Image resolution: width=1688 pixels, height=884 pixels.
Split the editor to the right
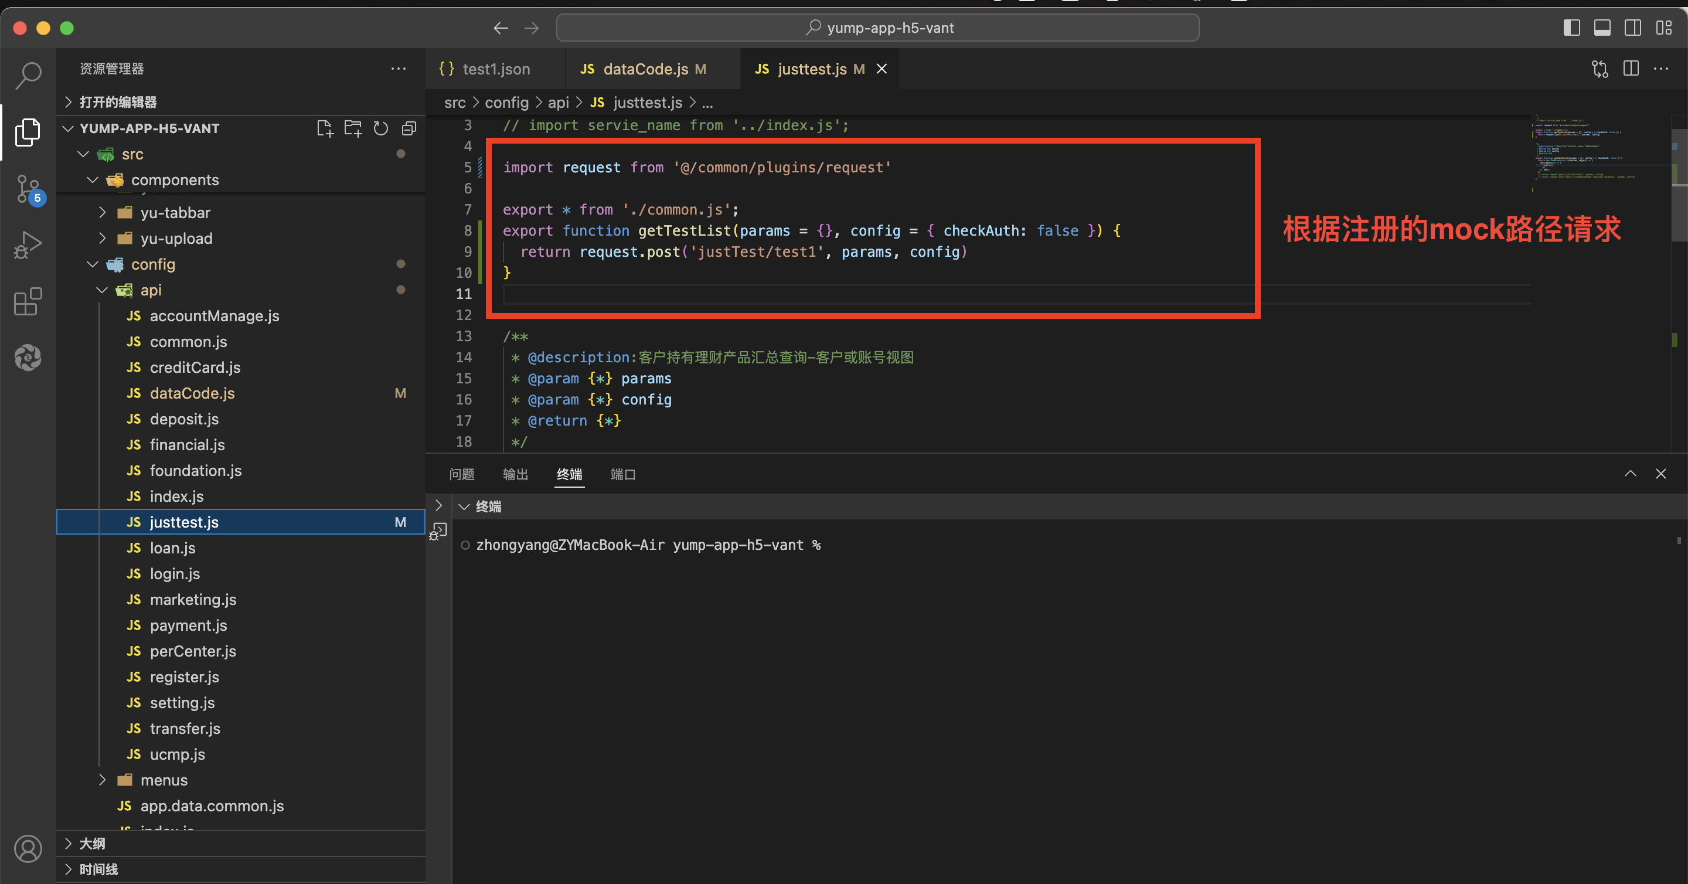tap(1631, 69)
